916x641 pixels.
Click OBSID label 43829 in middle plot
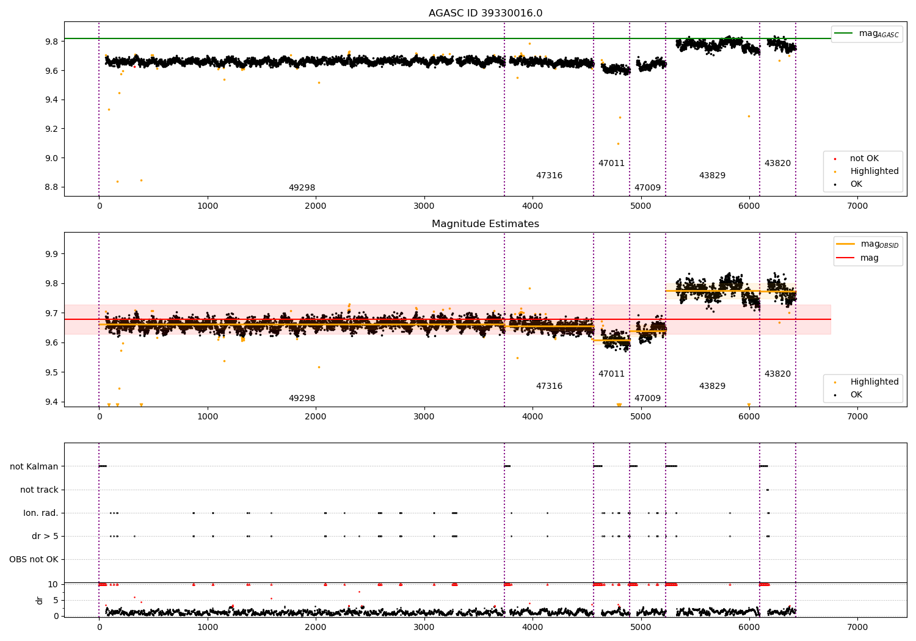point(712,386)
